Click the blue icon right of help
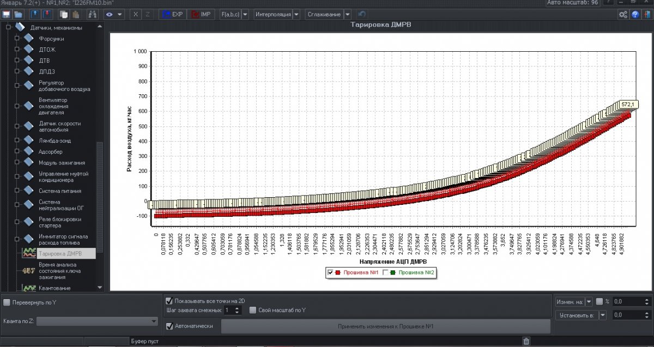The image size is (654, 347). point(646,15)
